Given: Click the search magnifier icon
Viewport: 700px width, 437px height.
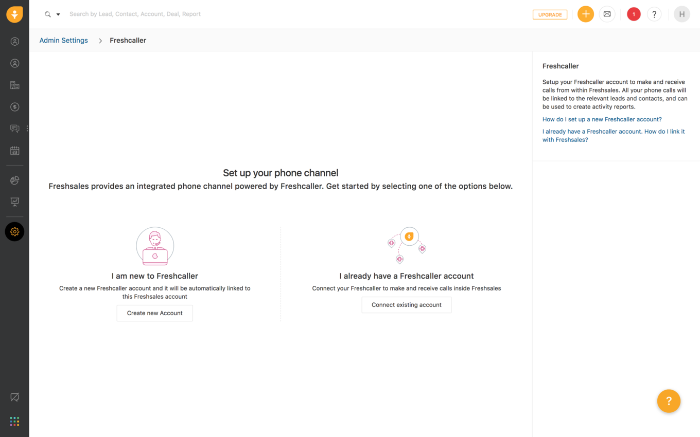Looking at the screenshot, I should coord(48,14).
